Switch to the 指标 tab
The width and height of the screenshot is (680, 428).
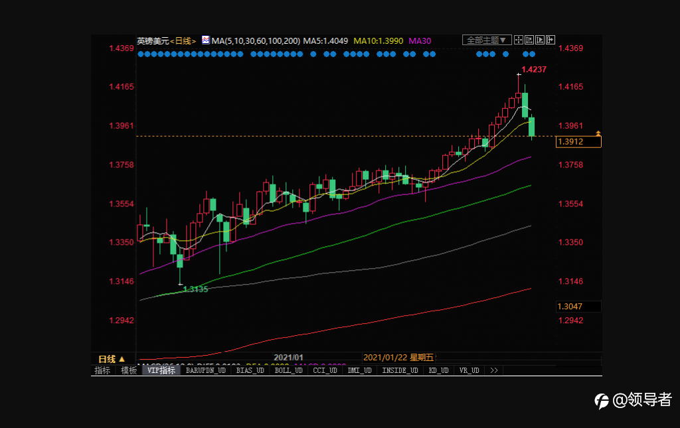(102, 370)
